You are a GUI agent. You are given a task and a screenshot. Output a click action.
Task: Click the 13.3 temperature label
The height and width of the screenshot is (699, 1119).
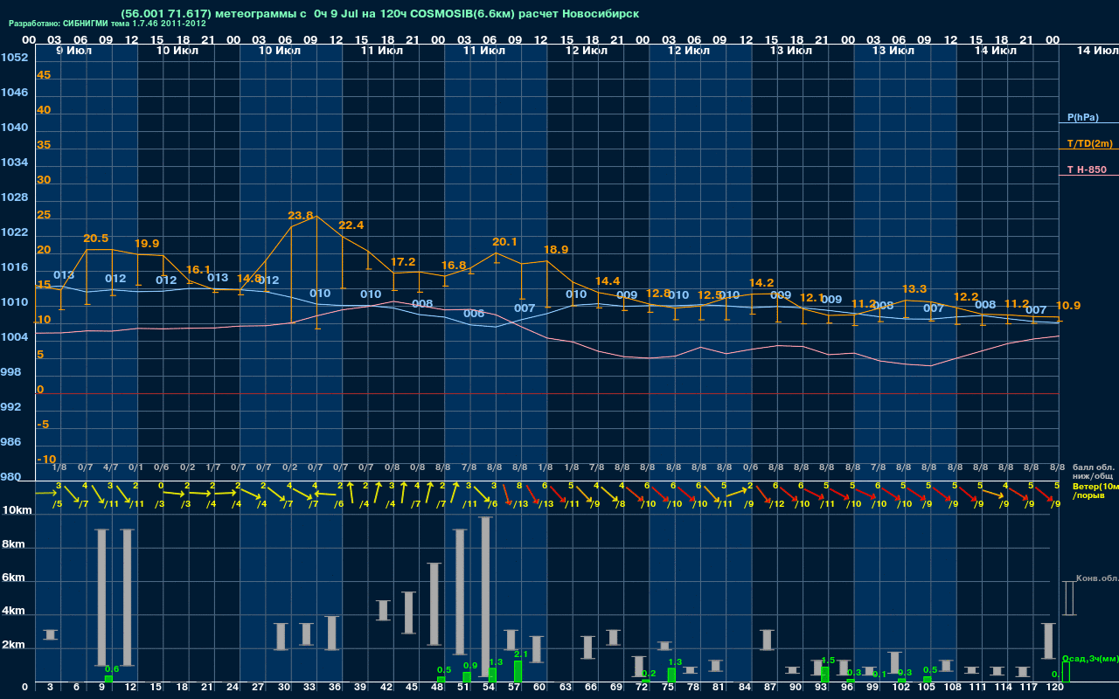coord(914,288)
